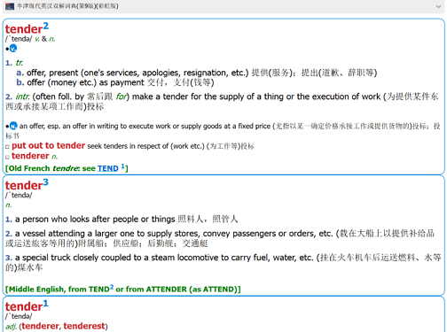Screen dimensions: 447x332
Task: Click the dictionary title in header bar
Action: 67,6
